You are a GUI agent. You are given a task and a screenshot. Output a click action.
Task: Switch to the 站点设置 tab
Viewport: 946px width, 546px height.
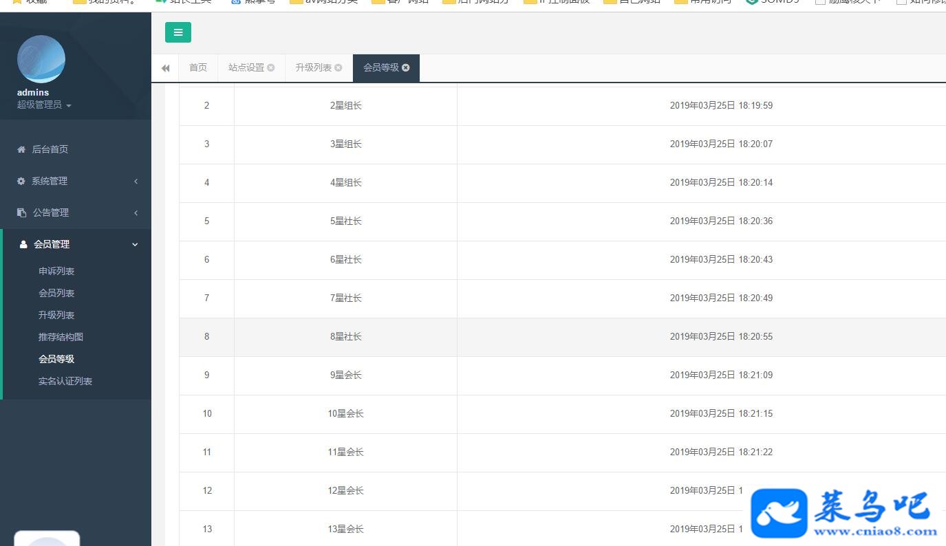pos(246,67)
